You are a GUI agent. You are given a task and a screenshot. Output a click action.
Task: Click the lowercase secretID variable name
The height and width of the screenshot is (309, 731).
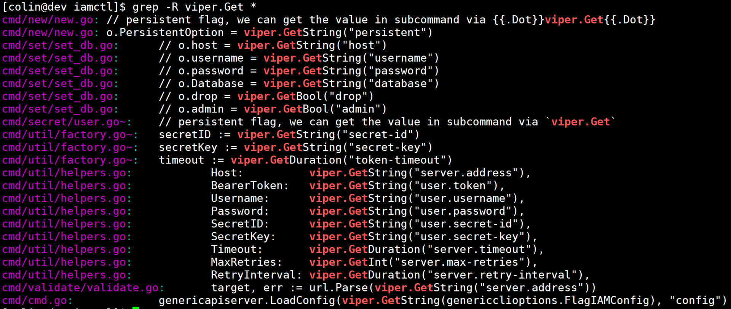185,135
